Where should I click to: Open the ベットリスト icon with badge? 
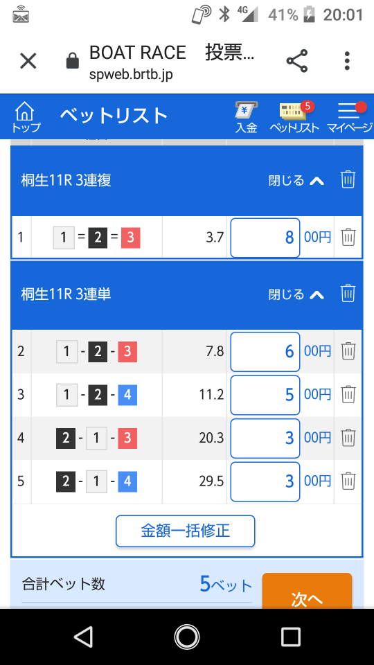[295, 117]
